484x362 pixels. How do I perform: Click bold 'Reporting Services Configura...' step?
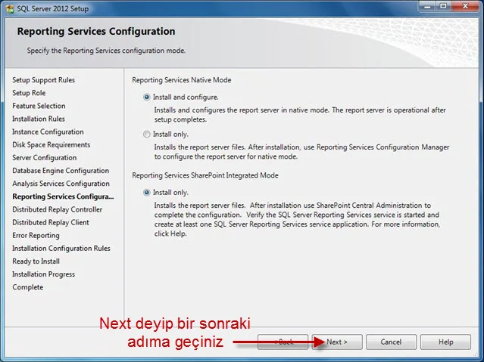[x=63, y=196]
